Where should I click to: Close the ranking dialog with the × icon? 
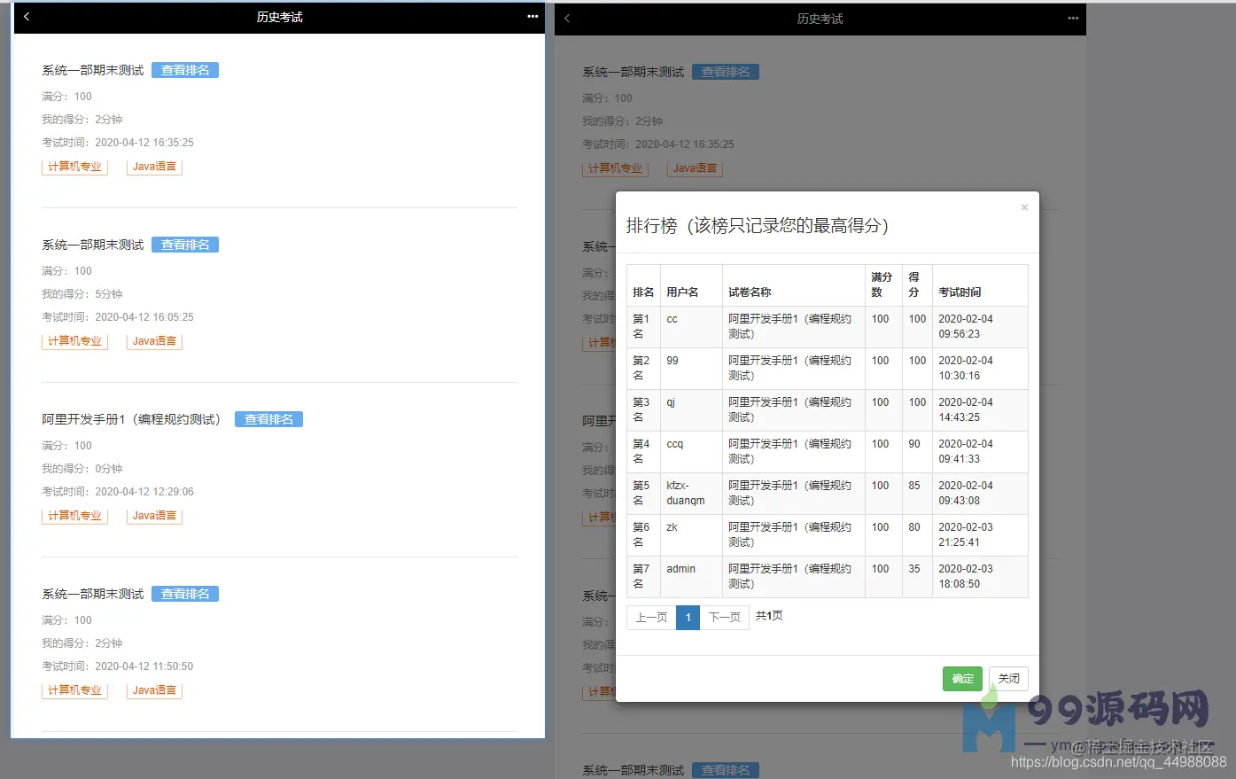(x=1024, y=207)
